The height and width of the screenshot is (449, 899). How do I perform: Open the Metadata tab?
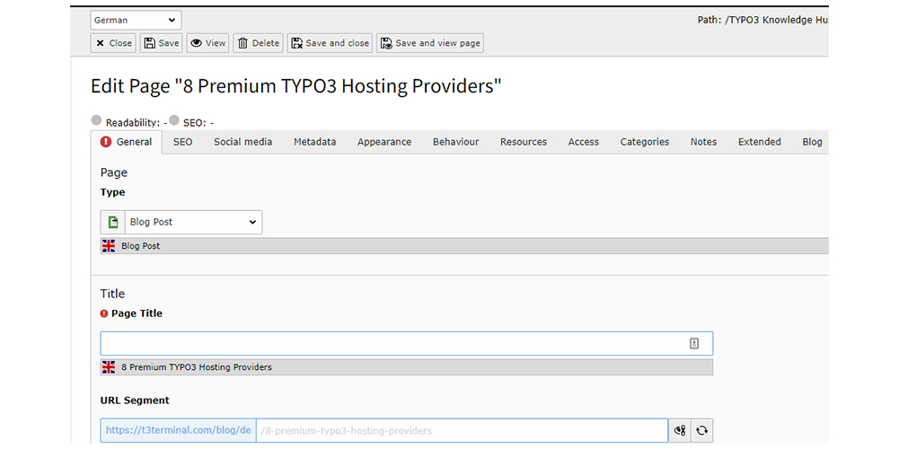314,142
